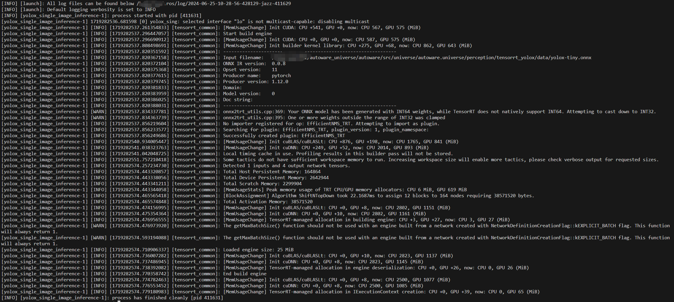This screenshot has height=302, width=674.
Task: Click 'process started with pid [411631]' line
Action: coord(101,16)
